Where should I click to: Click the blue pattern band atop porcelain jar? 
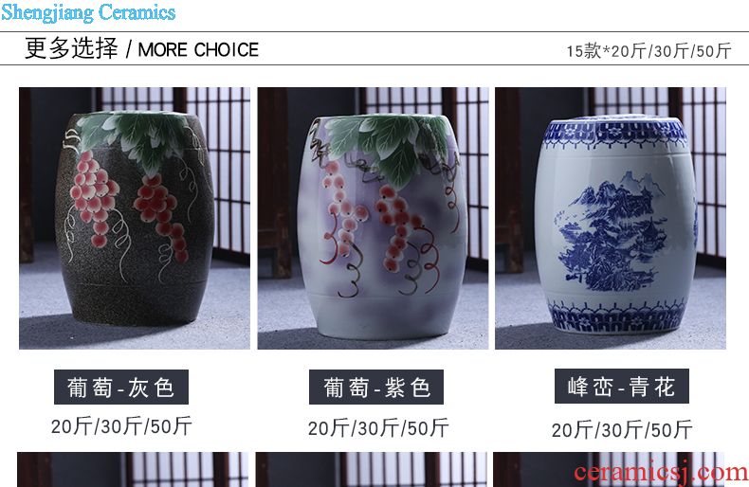(615, 133)
